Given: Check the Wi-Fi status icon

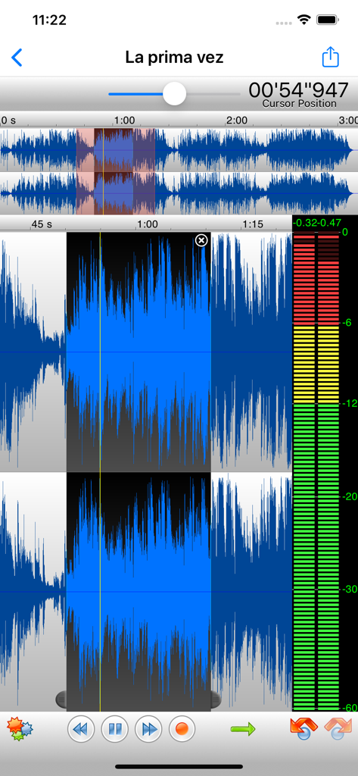Looking at the screenshot, I should (303, 20).
